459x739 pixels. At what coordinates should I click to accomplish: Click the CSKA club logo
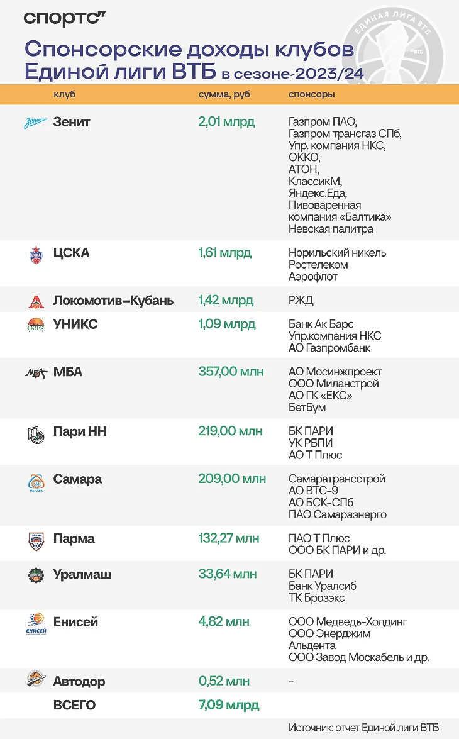click(36, 255)
